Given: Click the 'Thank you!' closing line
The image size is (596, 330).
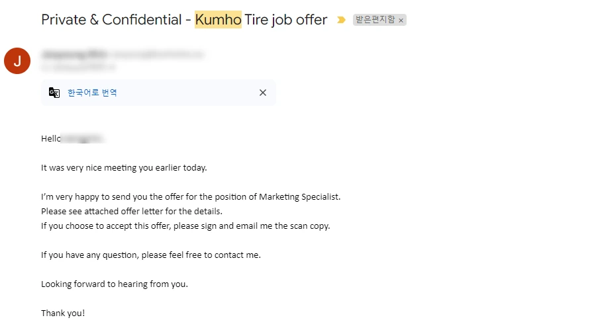Looking at the screenshot, I should pos(63,313).
